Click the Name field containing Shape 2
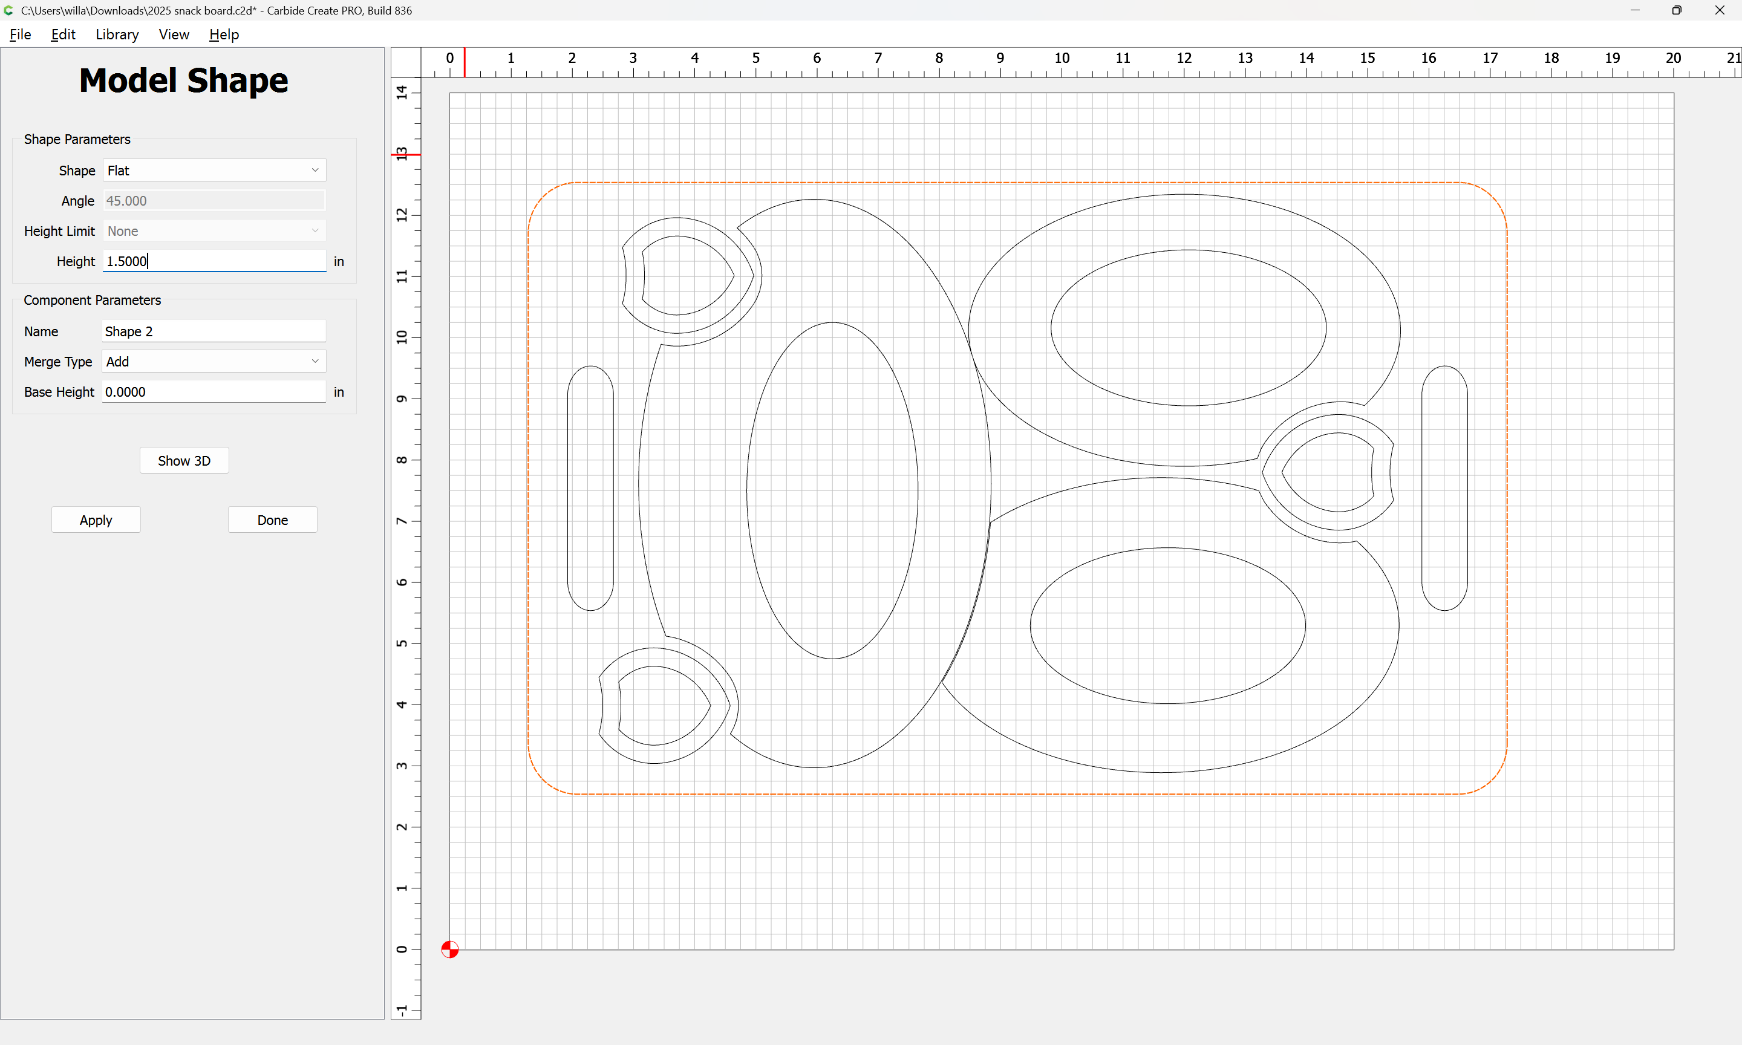Image resolution: width=1742 pixels, height=1045 pixels. pyautogui.click(x=214, y=331)
